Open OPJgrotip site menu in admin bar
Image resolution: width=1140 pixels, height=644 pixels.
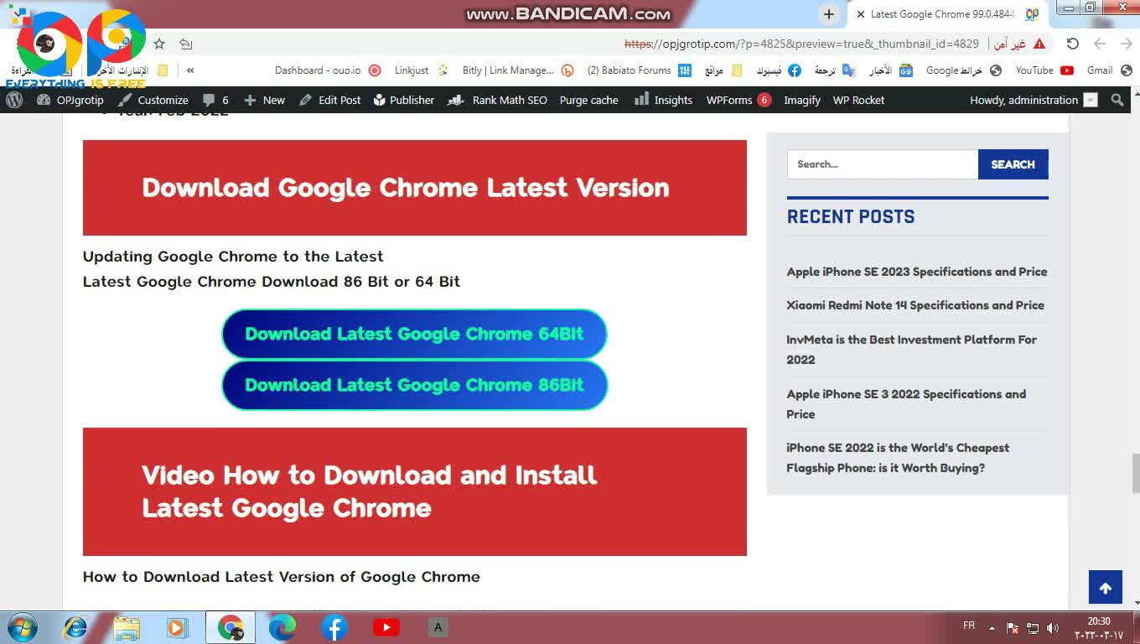[70, 100]
